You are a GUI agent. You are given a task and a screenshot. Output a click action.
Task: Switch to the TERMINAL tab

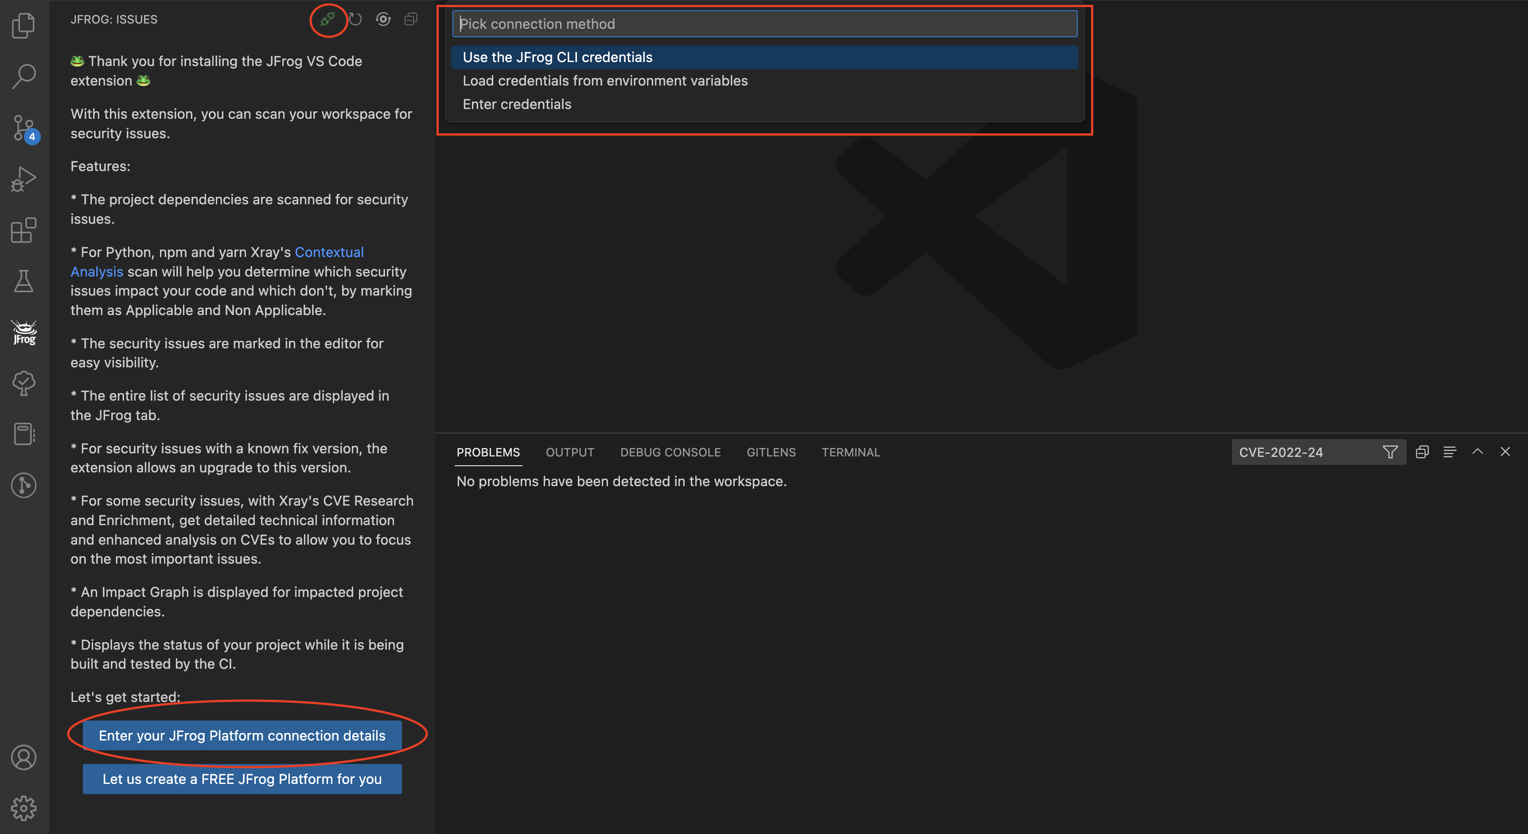pyautogui.click(x=850, y=452)
